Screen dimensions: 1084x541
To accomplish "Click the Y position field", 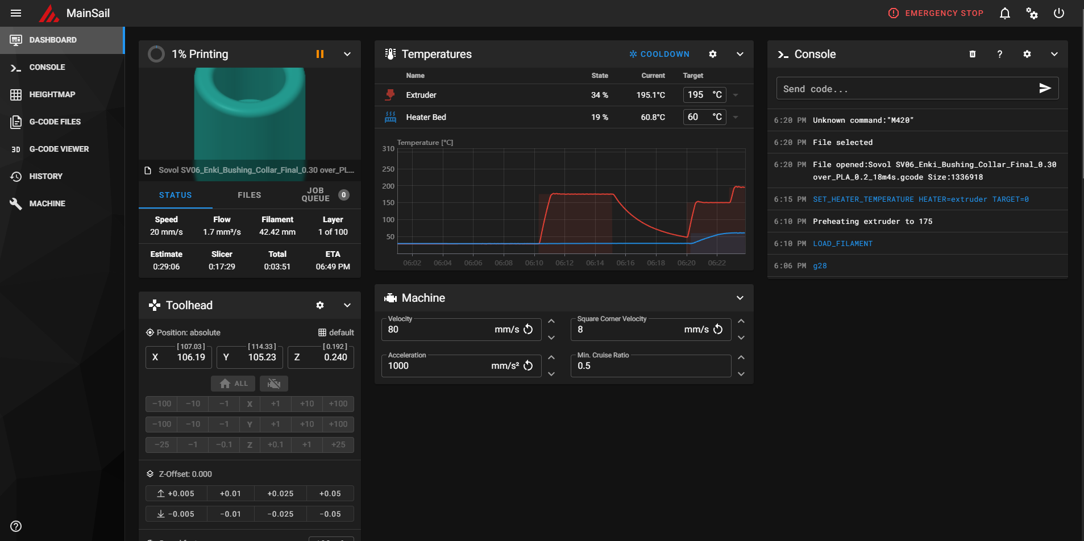I will pyautogui.click(x=250, y=357).
